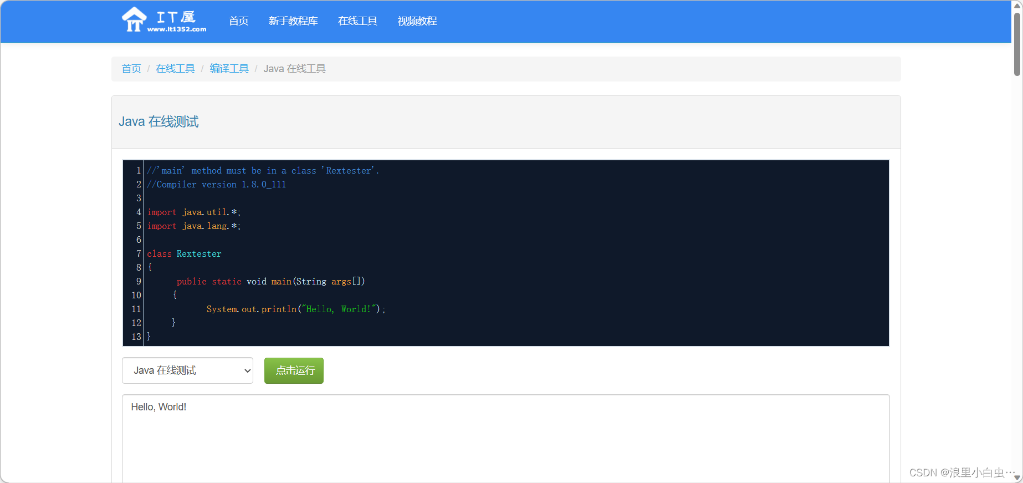
Task: Click the public static void main line
Action: click(270, 281)
